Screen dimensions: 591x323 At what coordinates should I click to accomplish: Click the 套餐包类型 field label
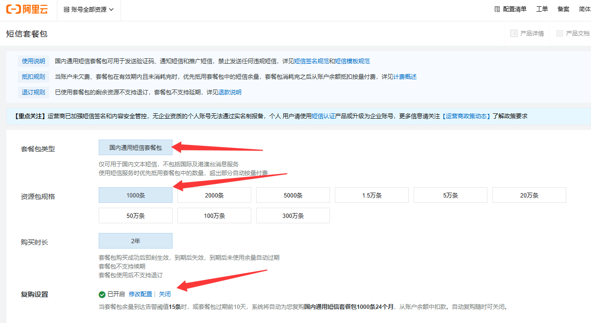pos(38,149)
